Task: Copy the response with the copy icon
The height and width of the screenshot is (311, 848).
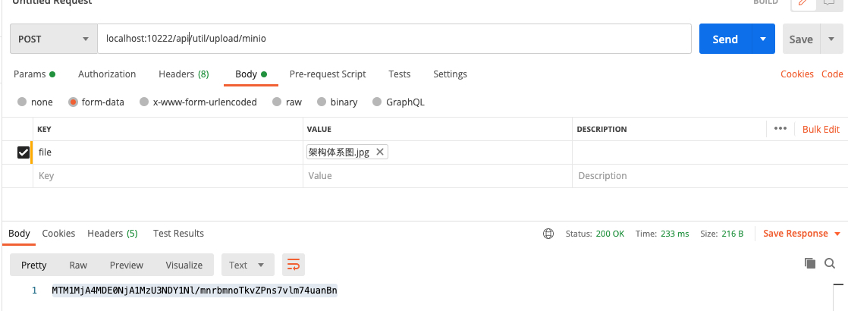Action: click(809, 263)
